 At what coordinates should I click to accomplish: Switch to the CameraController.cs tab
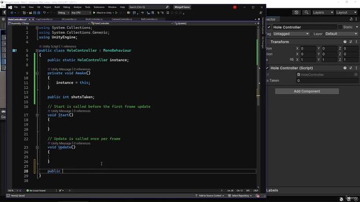click(122, 20)
